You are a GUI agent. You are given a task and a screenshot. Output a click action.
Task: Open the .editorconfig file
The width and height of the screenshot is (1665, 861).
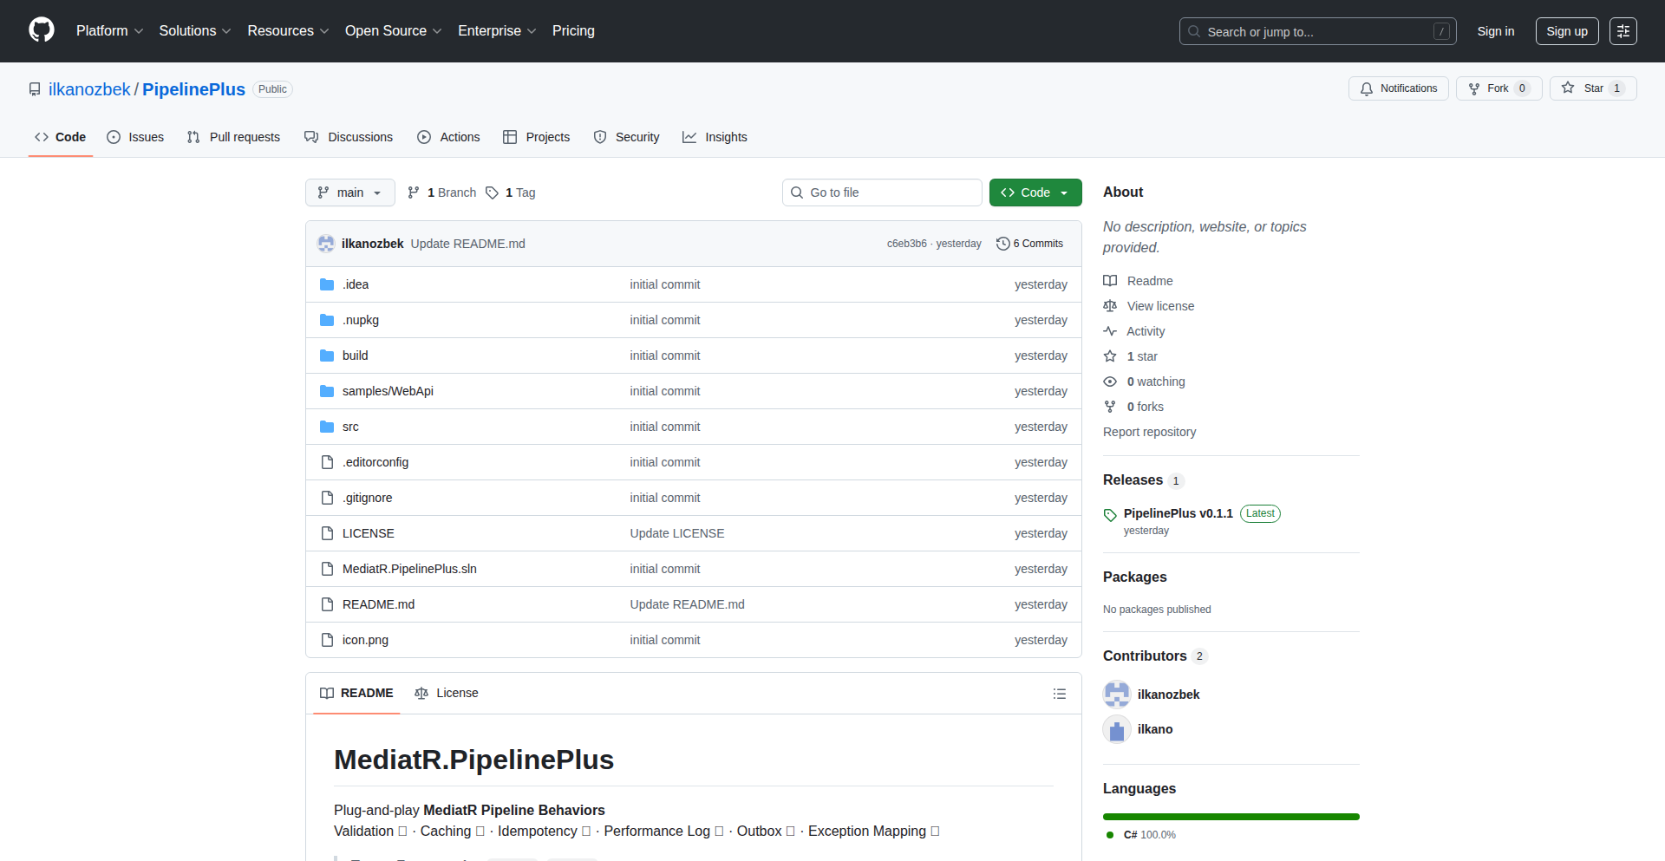[x=375, y=462]
